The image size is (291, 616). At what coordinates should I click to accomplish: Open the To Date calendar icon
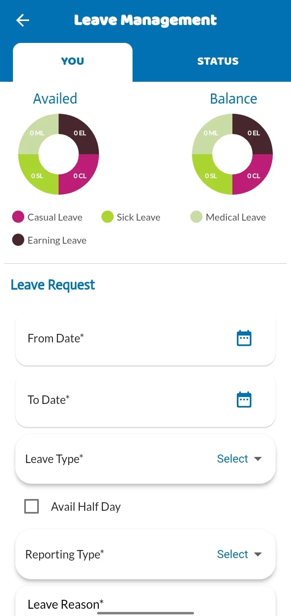[x=244, y=400]
